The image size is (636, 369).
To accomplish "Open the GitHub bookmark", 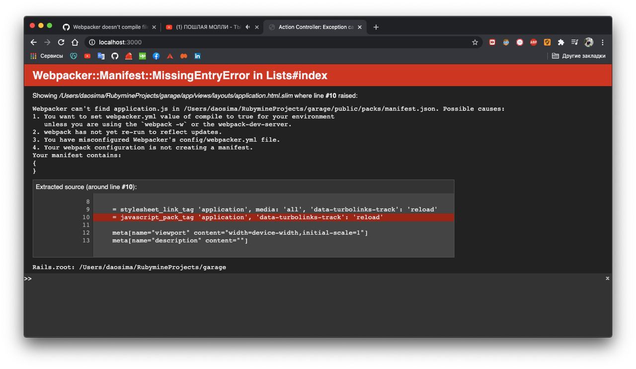I will 115,56.
